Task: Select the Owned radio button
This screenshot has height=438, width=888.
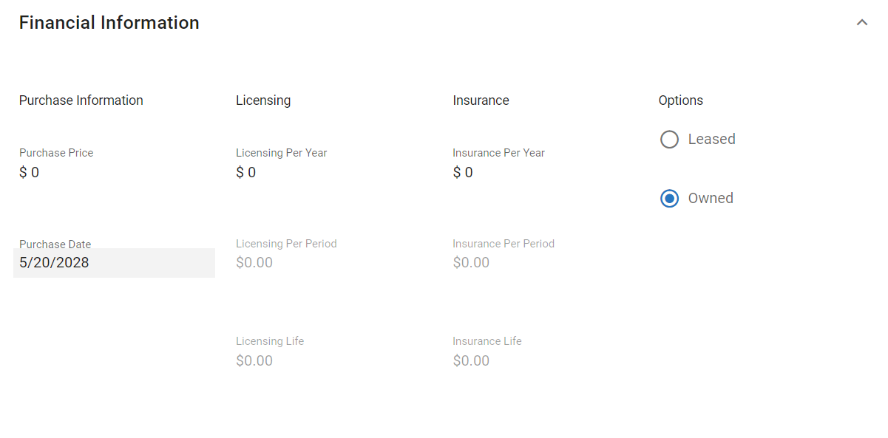Action: pyautogui.click(x=669, y=199)
